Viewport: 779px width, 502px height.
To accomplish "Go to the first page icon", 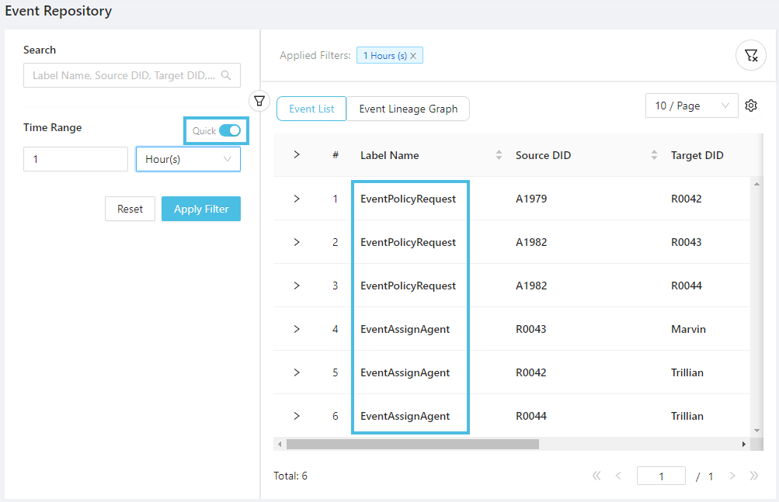I will (596, 476).
